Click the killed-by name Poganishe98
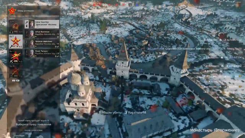The width and height of the screenshot is (245, 138). (x=137, y=112)
